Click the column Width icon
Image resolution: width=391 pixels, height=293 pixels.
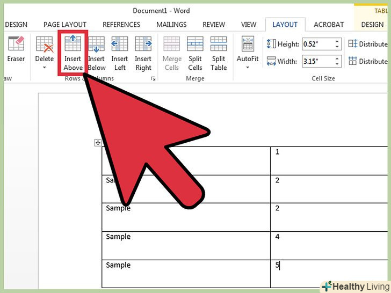point(271,61)
